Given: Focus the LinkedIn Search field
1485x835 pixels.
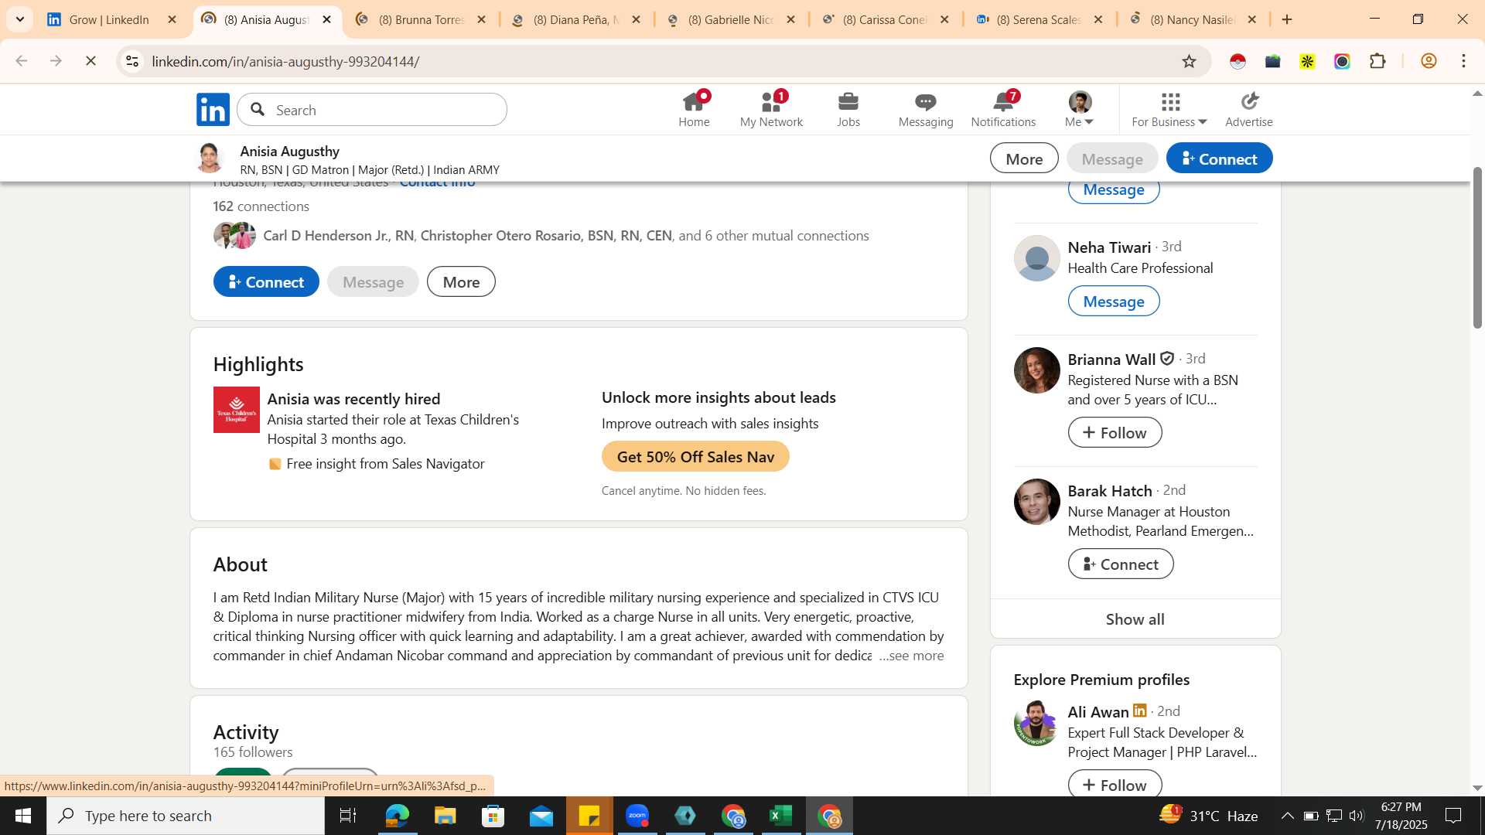Looking at the screenshot, I should [372, 110].
